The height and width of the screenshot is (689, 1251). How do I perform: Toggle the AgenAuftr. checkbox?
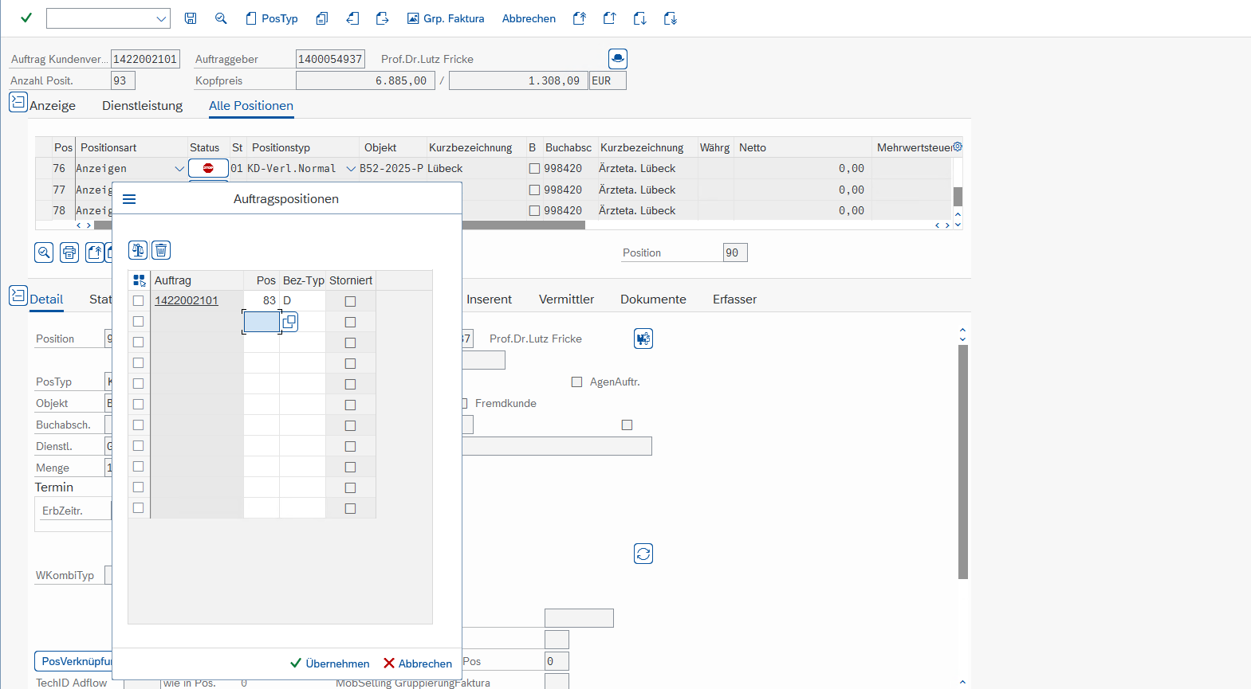pyautogui.click(x=576, y=382)
